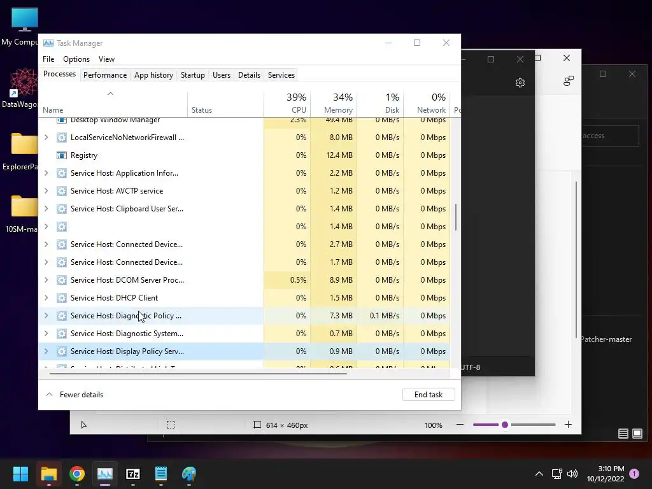Click the feedback icon in the background window
This screenshot has height=489, width=652.
569,81
